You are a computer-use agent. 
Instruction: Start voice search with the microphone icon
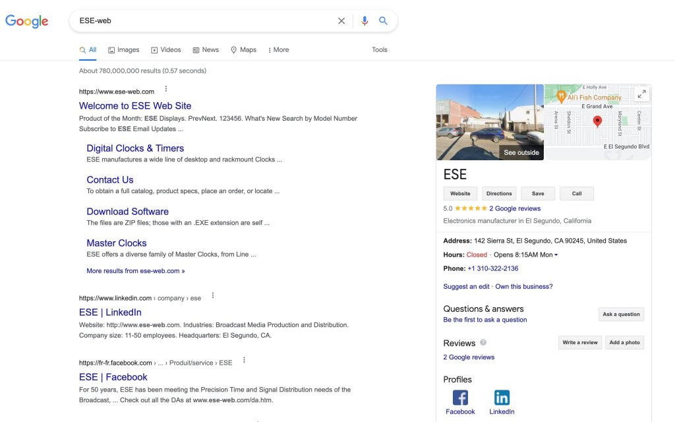(365, 20)
